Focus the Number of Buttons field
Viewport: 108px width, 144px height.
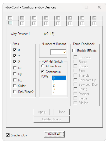58,52
